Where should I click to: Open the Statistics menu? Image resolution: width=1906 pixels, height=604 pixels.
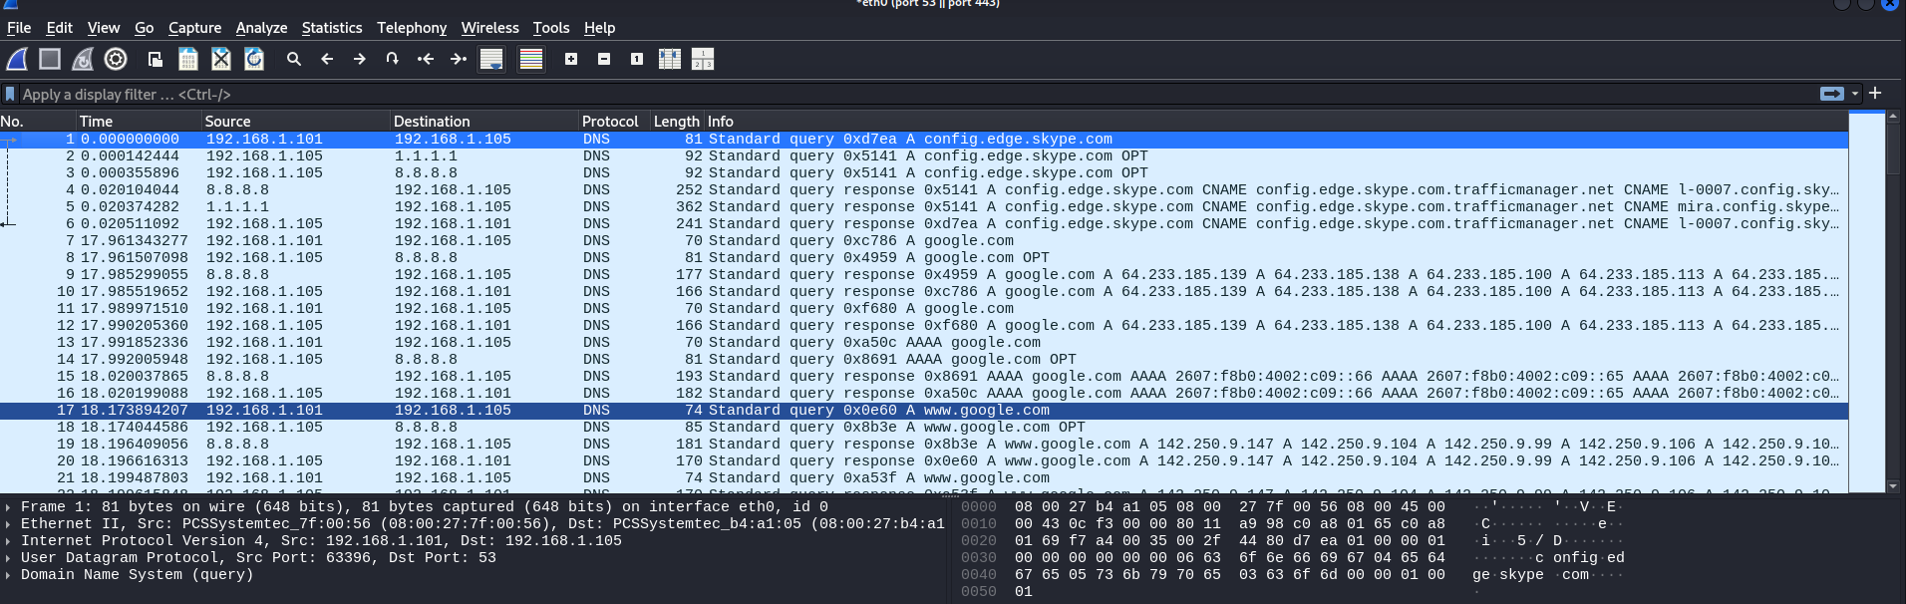[x=332, y=28]
